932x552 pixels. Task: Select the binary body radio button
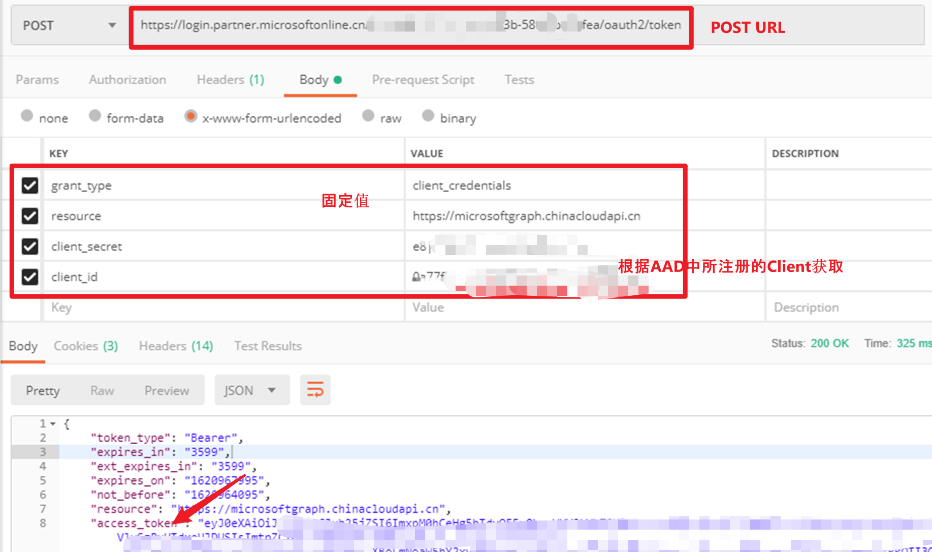tap(428, 116)
